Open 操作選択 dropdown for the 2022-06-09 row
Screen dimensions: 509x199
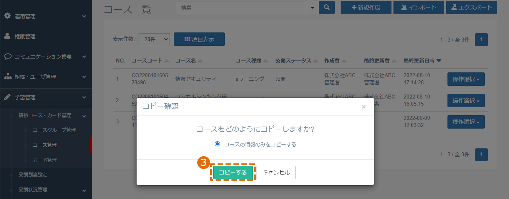click(x=466, y=122)
